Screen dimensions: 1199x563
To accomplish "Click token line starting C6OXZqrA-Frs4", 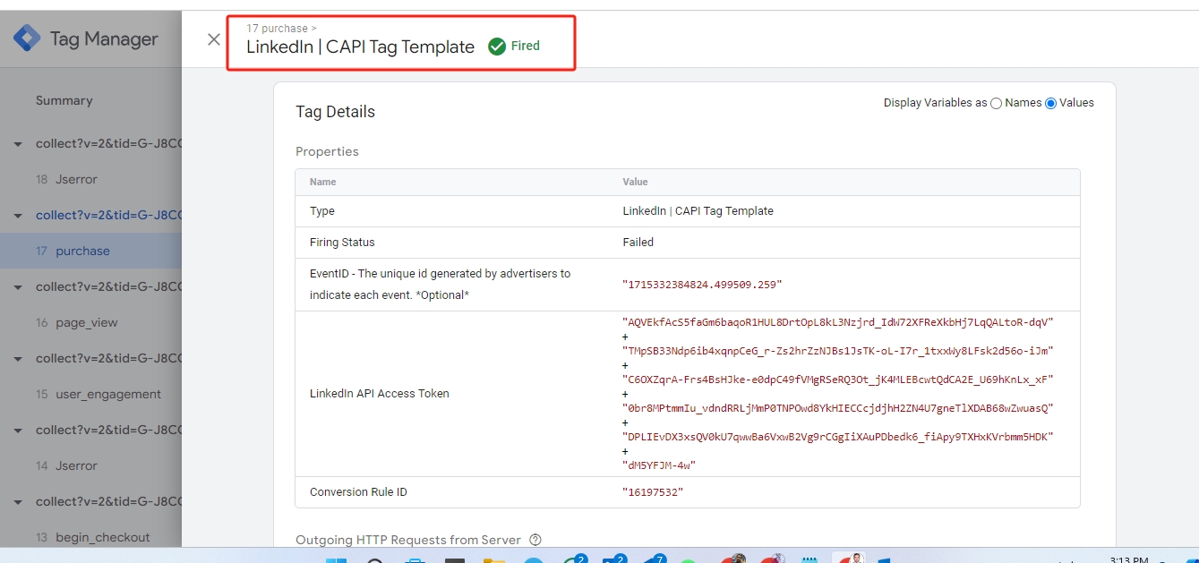I will click(837, 380).
